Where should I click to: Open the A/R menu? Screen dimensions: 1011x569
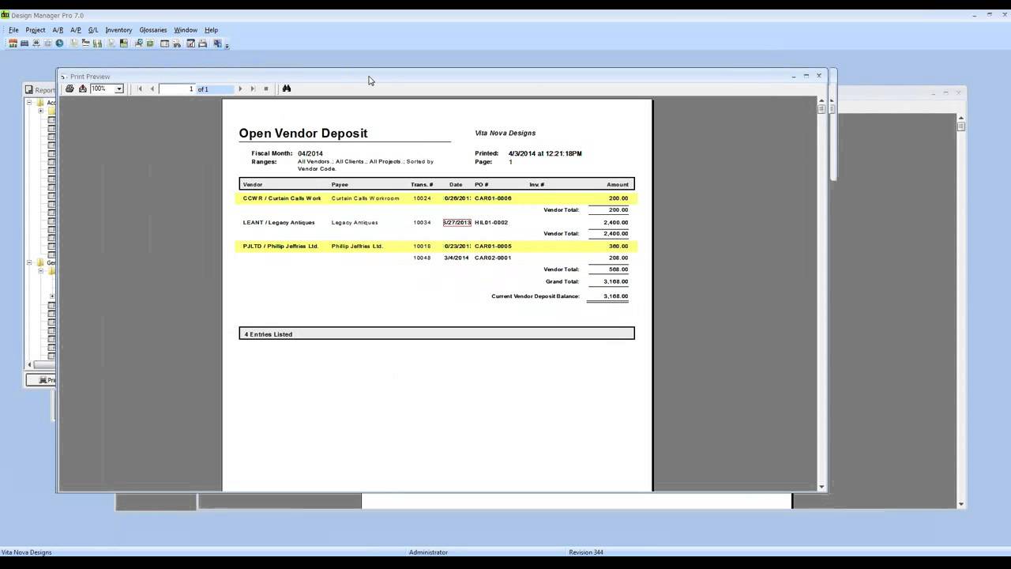coord(58,30)
